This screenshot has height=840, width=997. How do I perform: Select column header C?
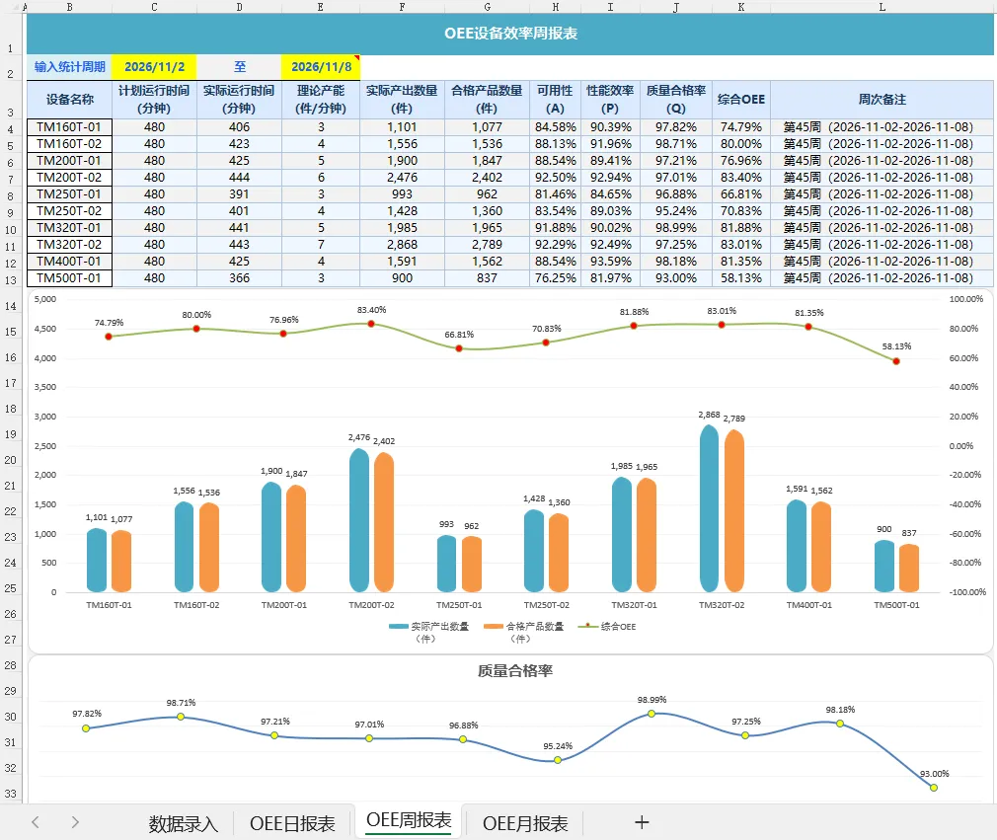click(155, 7)
